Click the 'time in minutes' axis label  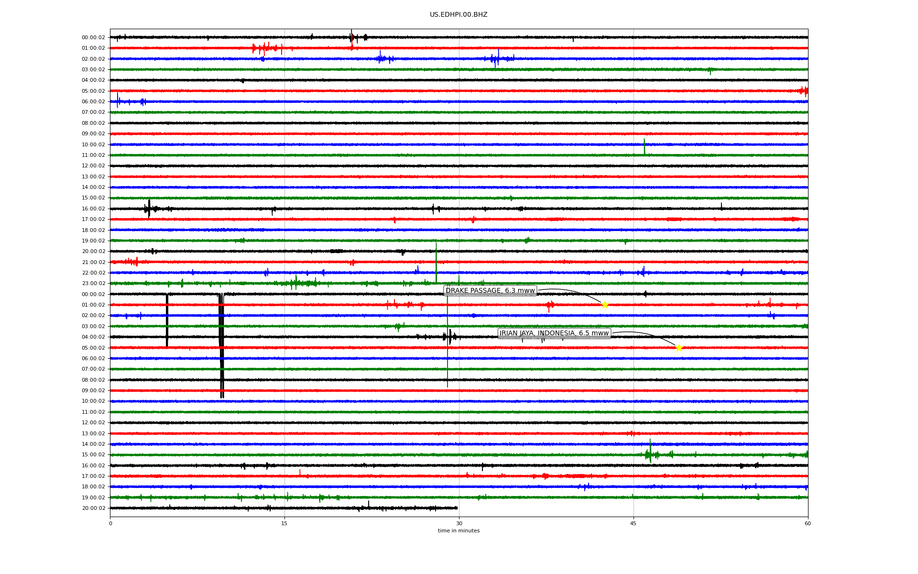pos(459,530)
